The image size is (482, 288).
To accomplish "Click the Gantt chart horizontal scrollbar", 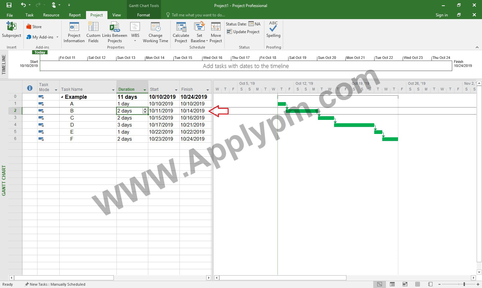I will pos(283,278).
